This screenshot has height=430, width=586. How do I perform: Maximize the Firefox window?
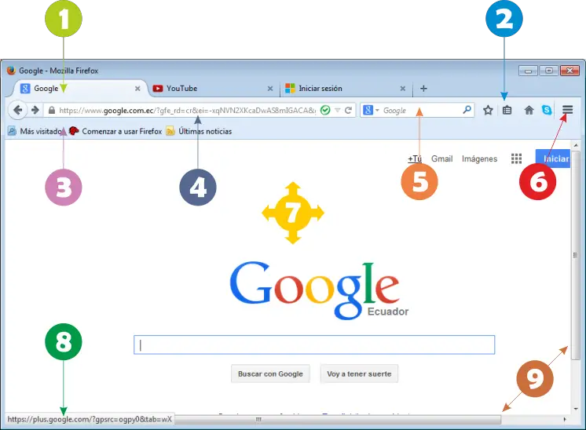point(548,71)
